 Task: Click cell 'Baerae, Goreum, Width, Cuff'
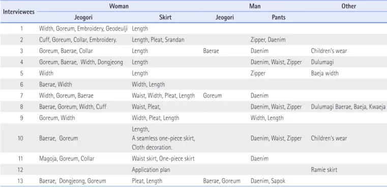[x=73, y=107]
